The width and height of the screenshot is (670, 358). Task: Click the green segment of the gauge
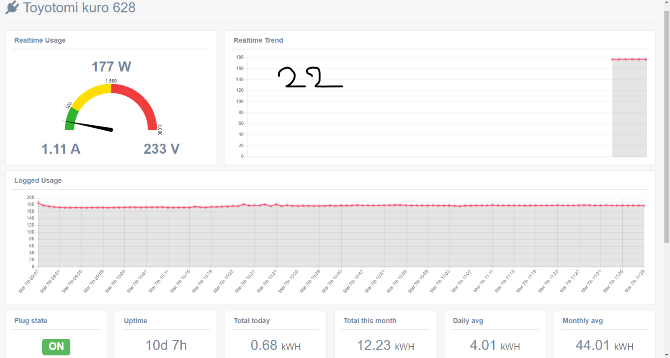[71, 118]
